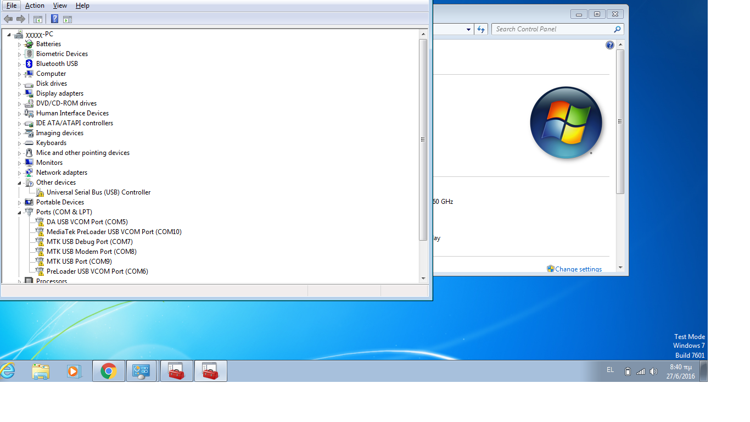Select the warning icon for Universal Serial Bus Controller
Screen dimensions: 750x422
(40, 192)
